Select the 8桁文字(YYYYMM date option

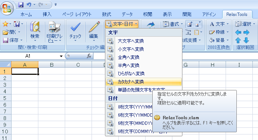(x=129, y=107)
